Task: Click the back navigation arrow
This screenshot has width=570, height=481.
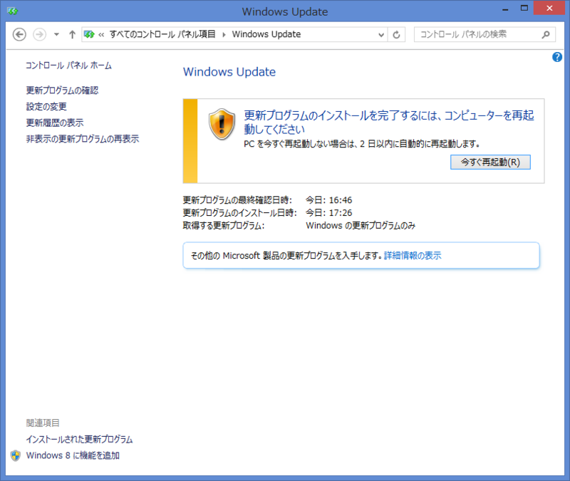Action: click(x=19, y=33)
